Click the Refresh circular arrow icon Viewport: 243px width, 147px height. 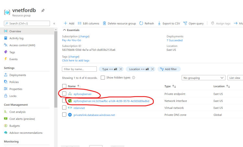click(141, 23)
